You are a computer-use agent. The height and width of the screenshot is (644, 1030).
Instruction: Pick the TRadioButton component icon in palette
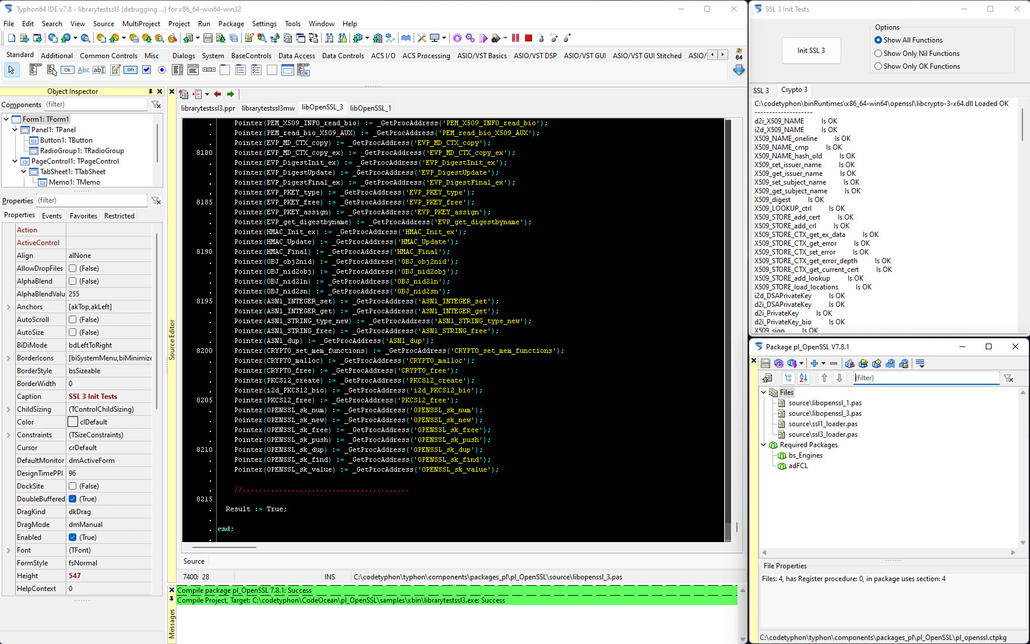(x=162, y=70)
